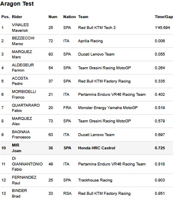Select QUARTARARO Fabio rider name
173x200 pixels.
click(x=26, y=108)
